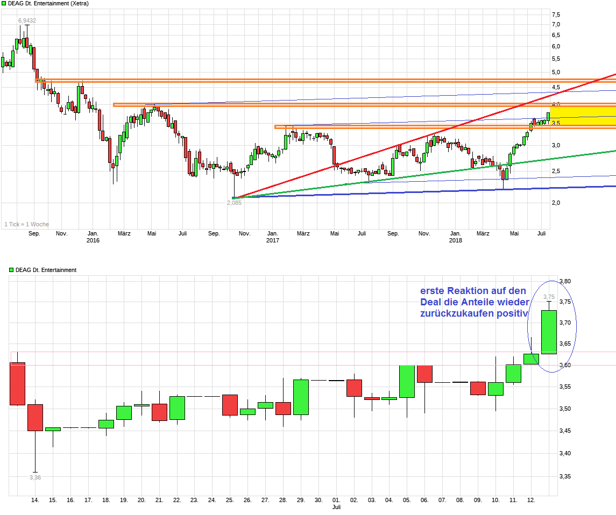Click the 3,75 price marker above the last candle

[x=548, y=296]
